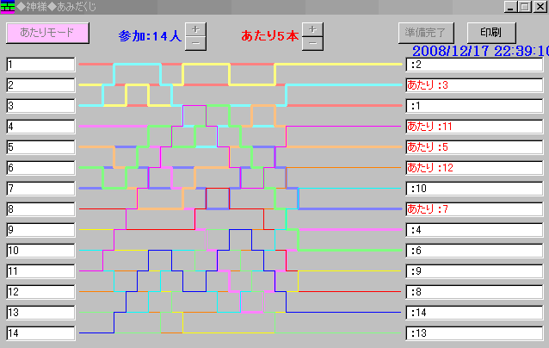This screenshot has width=549, height=348.
Task: Select name field numbered 8
Action: (40, 209)
